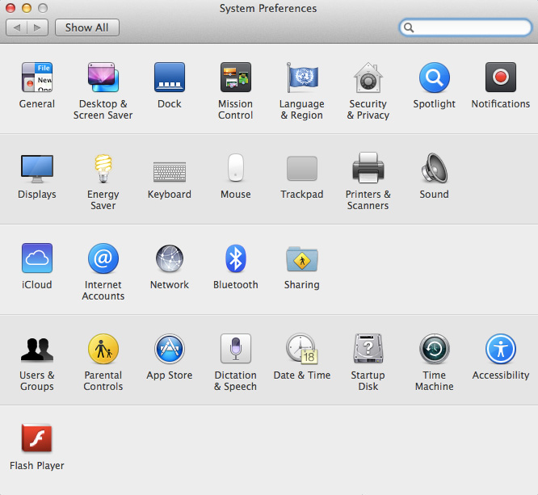Open the General preferences pane
This screenshot has height=495, width=538.
pyautogui.click(x=37, y=78)
